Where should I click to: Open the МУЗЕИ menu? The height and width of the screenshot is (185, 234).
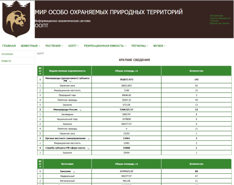159,46
